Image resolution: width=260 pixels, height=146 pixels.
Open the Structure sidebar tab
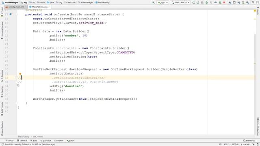[x=2, y=76]
